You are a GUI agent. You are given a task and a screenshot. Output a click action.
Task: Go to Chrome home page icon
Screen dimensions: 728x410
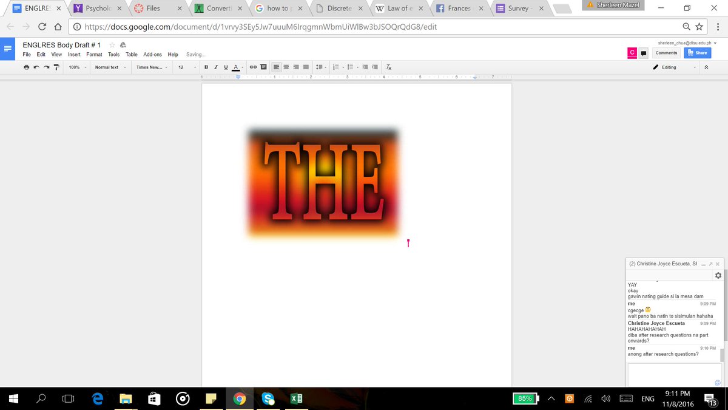pyautogui.click(x=58, y=27)
